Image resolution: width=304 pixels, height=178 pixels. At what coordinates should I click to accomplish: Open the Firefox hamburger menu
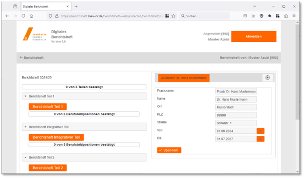pos(294,16)
